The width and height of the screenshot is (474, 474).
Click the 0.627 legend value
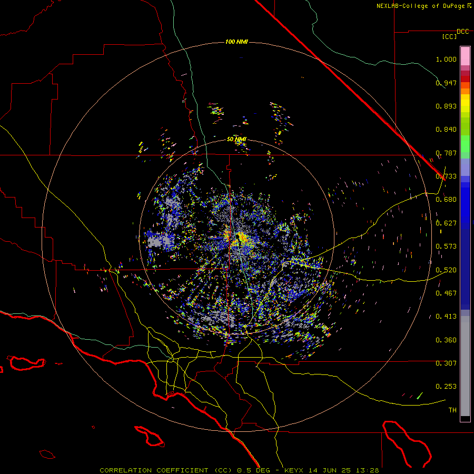(446, 223)
